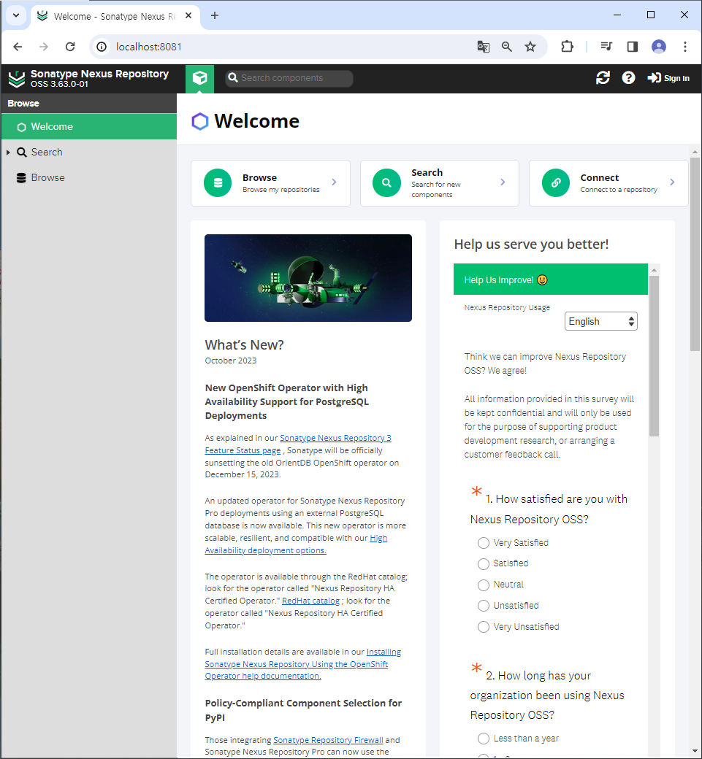Click chevron on the Connect to a repository card

tap(673, 182)
